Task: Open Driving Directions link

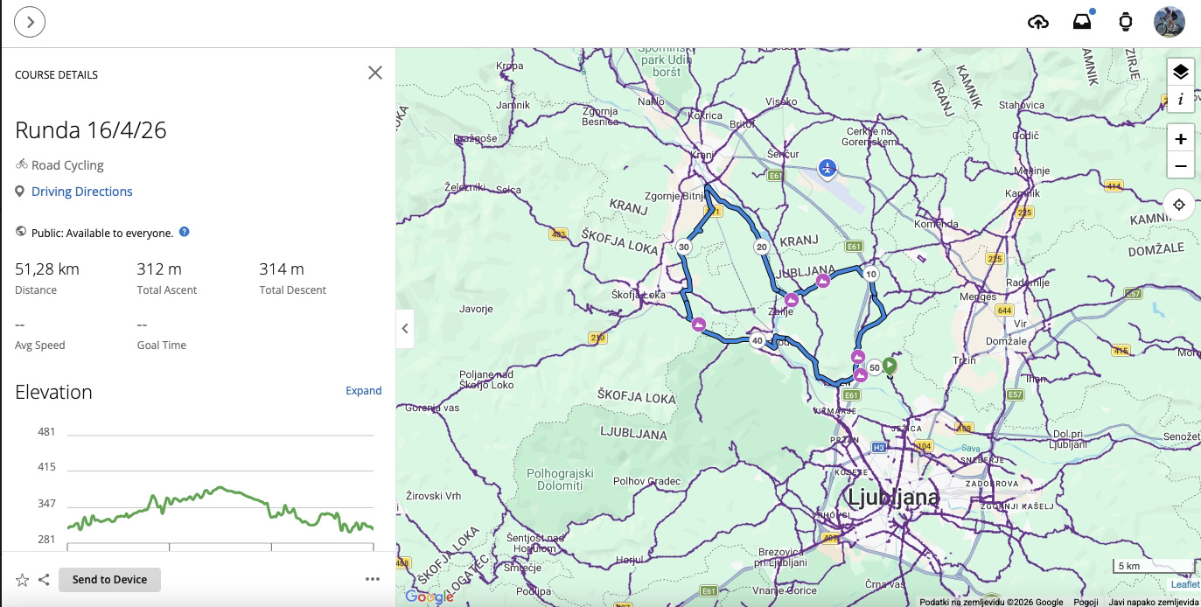Action: (x=81, y=192)
